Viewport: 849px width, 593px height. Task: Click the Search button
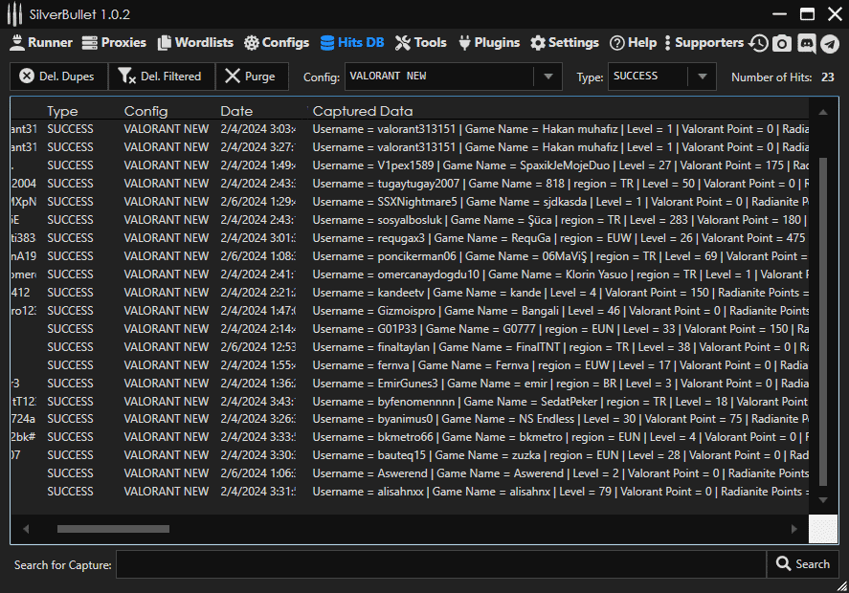pyautogui.click(x=802, y=564)
